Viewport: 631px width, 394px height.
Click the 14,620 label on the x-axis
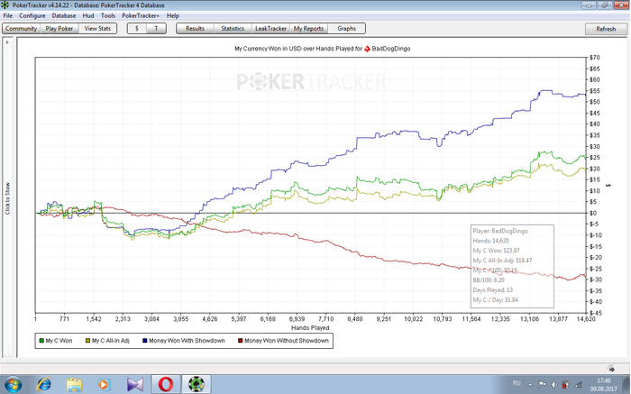[x=586, y=319]
